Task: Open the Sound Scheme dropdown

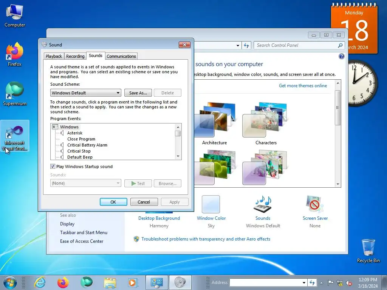Action: point(86,93)
